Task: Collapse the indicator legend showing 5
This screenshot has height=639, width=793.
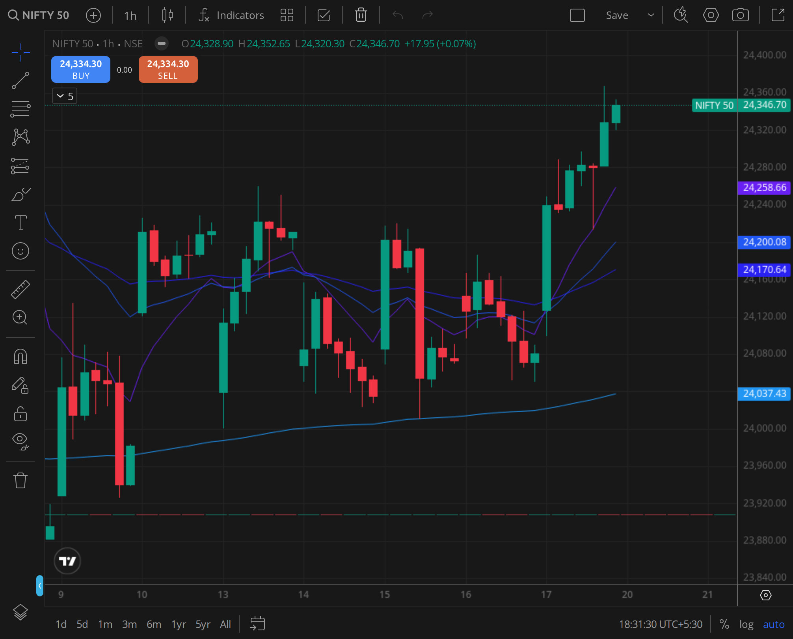Action: [65, 96]
